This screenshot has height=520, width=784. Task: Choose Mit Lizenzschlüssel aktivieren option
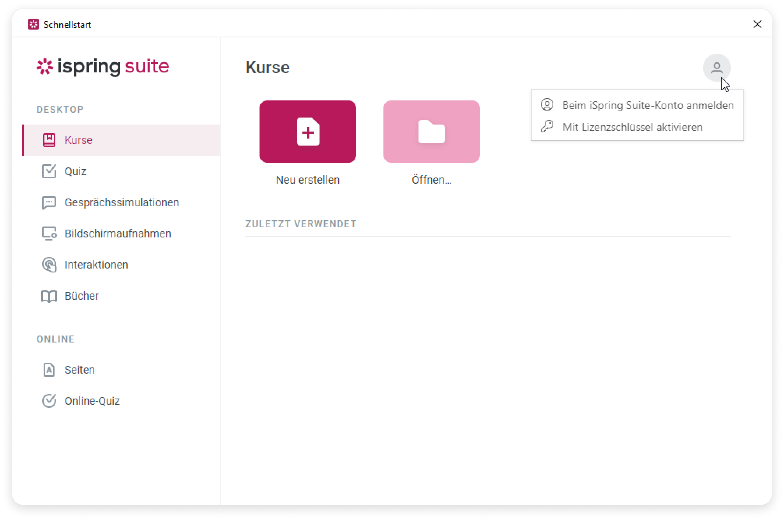(632, 127)
